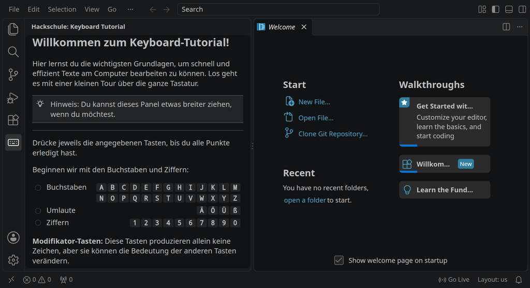530x288 pixels.
Task: Split the editor to the right
Action: [x=506, y=27]
